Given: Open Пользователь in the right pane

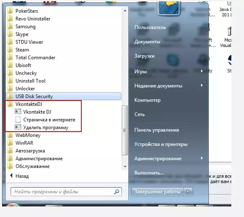Looking at the screenshot, I should [x=150, y=27].
